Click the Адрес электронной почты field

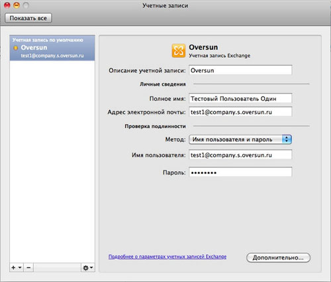pyautogui.click(x=240, y=112)
